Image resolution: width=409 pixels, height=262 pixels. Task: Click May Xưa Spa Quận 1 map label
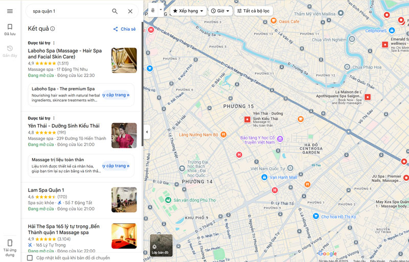(x=392, y=204)
